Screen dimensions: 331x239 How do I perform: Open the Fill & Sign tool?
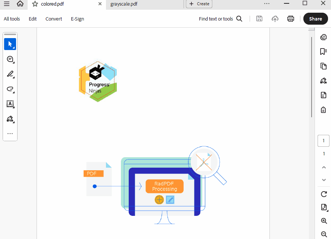(10, 119)
